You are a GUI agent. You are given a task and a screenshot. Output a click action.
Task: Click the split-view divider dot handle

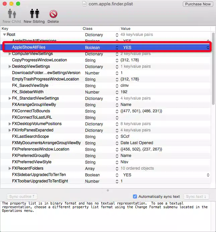(x=108, y=190)
